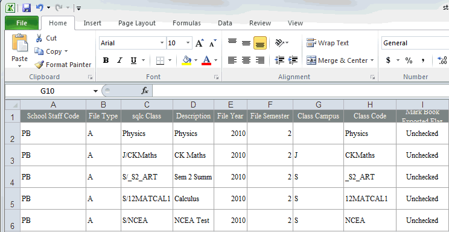Apply the Fill Color paint bucket
Viewport: 449px width, 232px height.
[x=186, y=60]
